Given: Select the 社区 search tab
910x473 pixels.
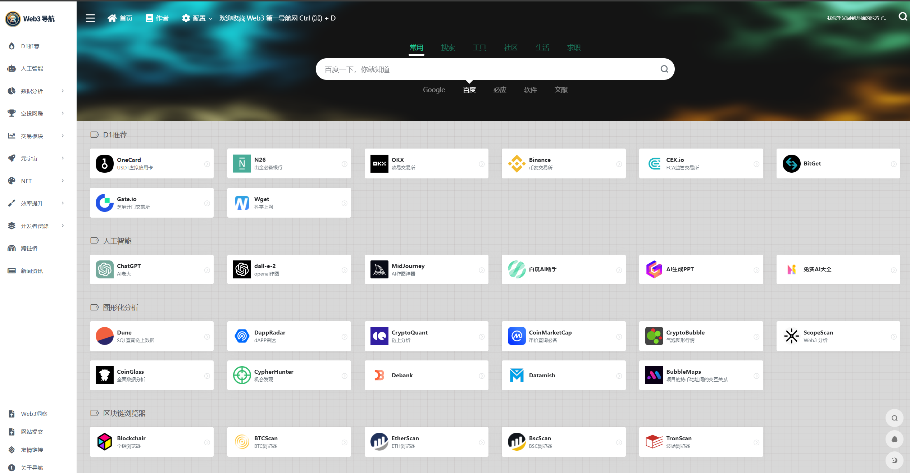Looking at the screenshot, I should [510, 47].
